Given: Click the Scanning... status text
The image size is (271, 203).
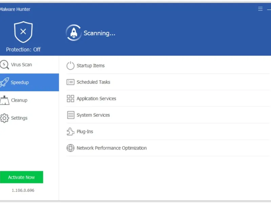Looking at the screenshot, I should tap(99, 33).
